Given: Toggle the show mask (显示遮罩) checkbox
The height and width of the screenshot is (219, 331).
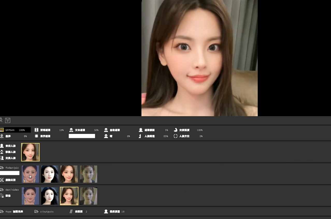Looking at the screenshot, I should (37, 136).
